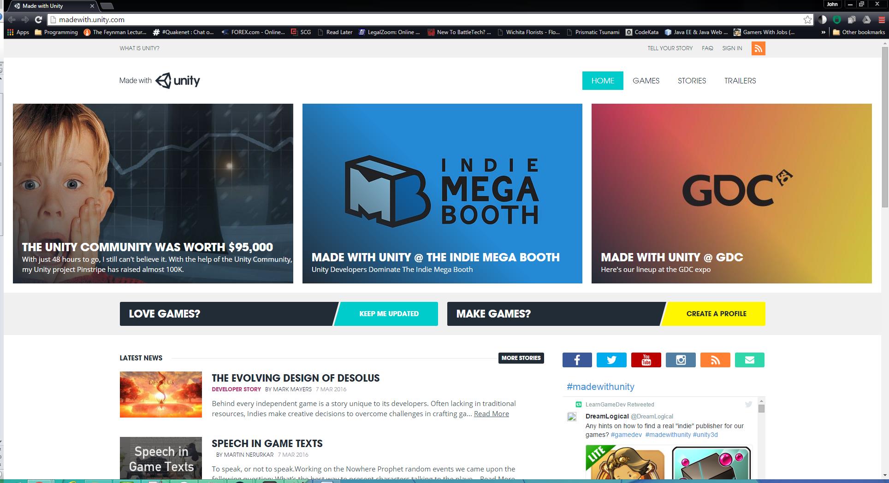Open the YouTube social button
The width and height of the screenshot is (889, 483).
646,360
